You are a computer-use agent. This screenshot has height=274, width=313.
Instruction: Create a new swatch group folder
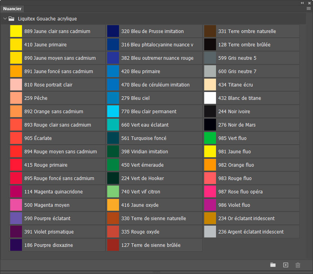pos(273,265)
